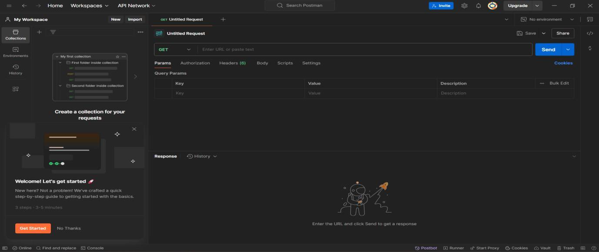
Task: Toggle two-pane layout icon in status bar
Action: point(583,248)
